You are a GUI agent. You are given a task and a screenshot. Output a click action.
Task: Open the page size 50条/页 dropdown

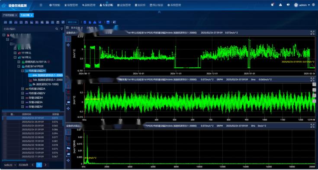(10, 165)
